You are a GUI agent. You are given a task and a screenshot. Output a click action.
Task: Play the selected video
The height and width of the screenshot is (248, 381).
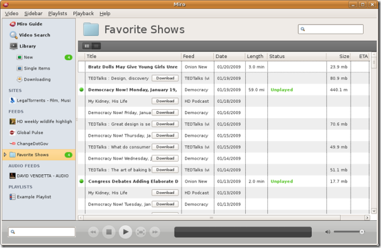[x=126, y=232]
